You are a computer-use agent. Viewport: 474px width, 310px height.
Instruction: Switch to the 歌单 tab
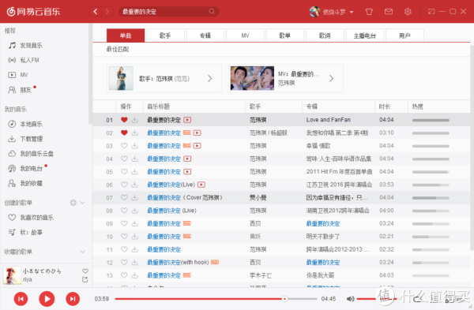click(284, 35)
